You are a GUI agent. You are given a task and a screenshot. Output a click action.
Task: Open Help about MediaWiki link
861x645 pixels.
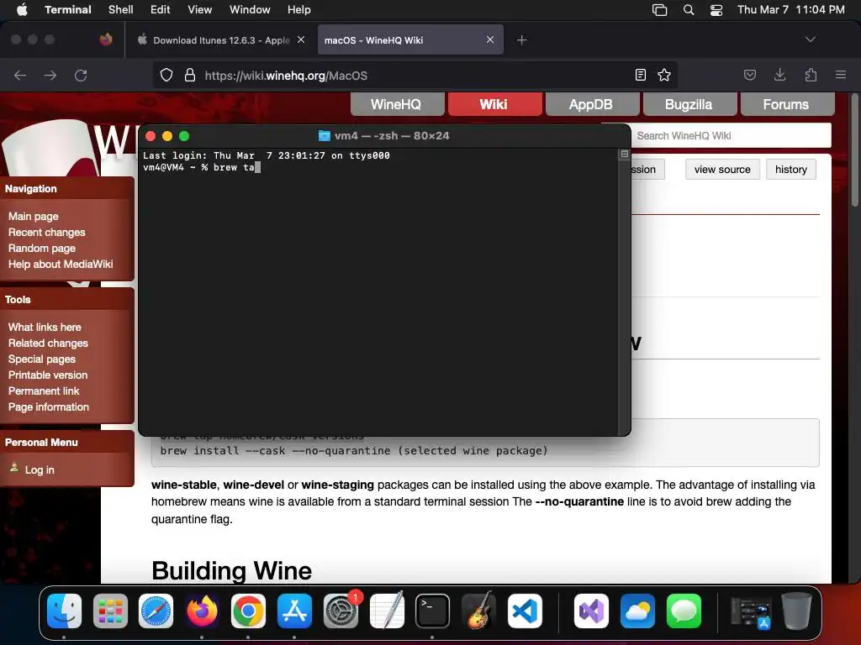coord(61,265)
